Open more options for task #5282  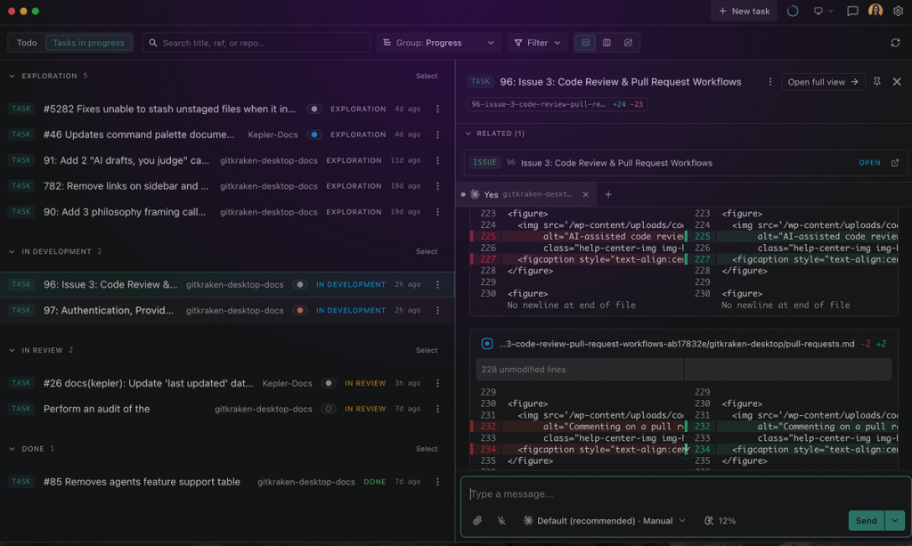tap(438, 109)
